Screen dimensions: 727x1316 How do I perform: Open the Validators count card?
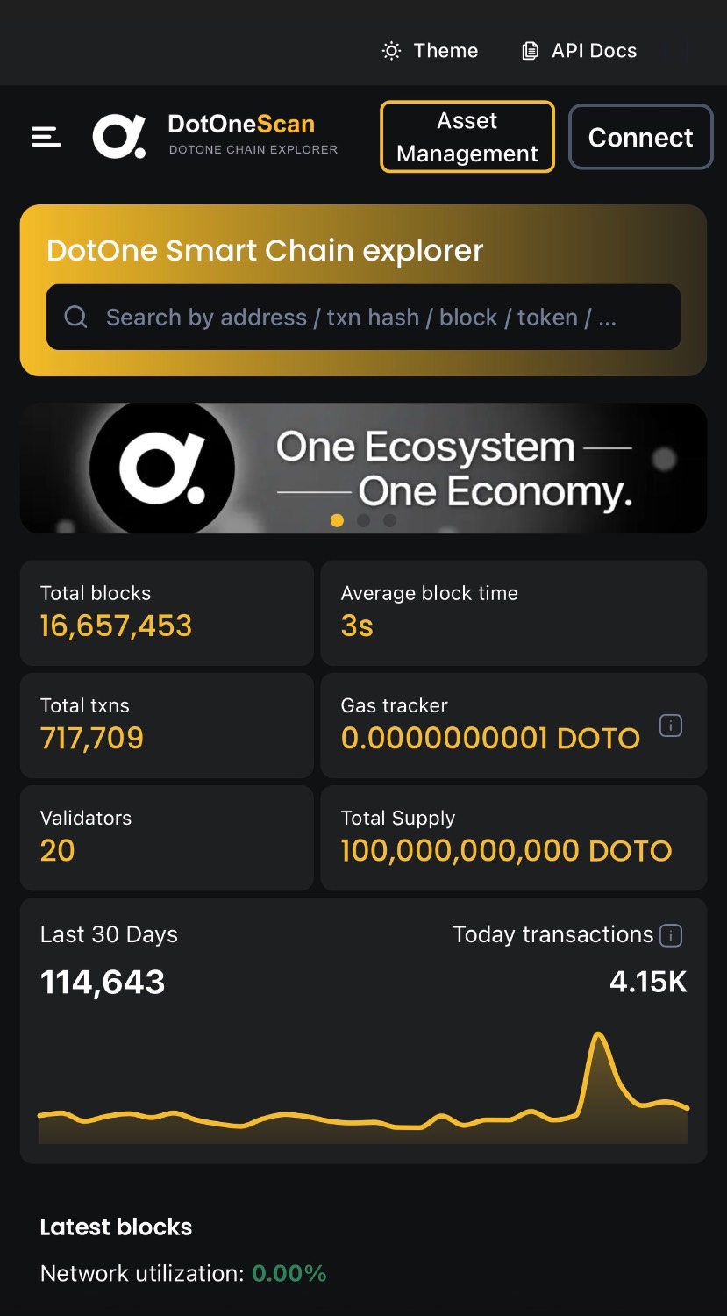167,837
